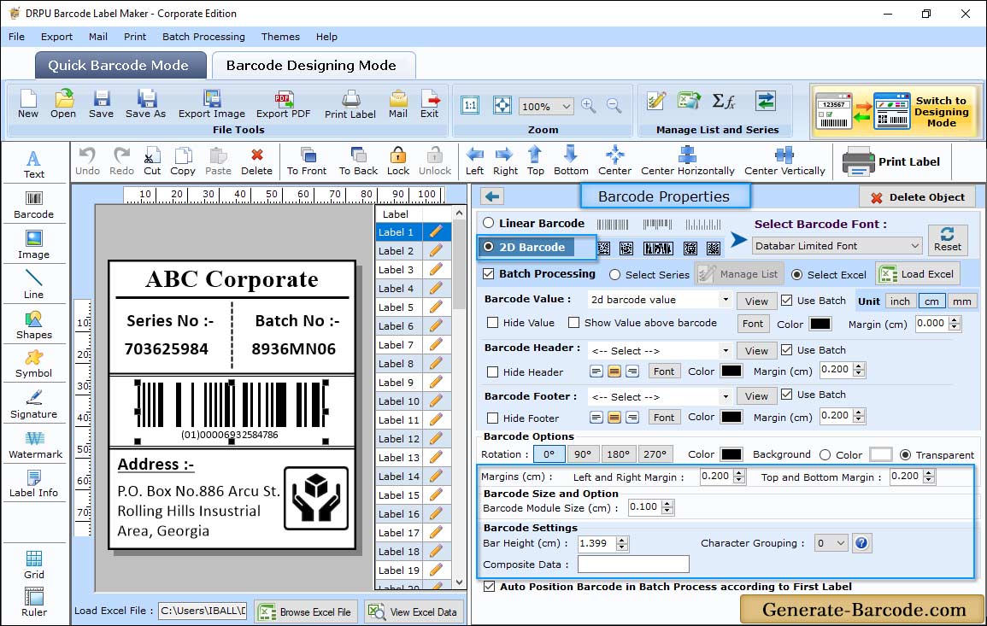Click Print Label in File Tools

[x=350, y=104]
